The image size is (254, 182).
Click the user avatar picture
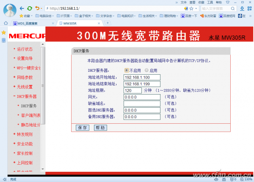pos(10,10)
